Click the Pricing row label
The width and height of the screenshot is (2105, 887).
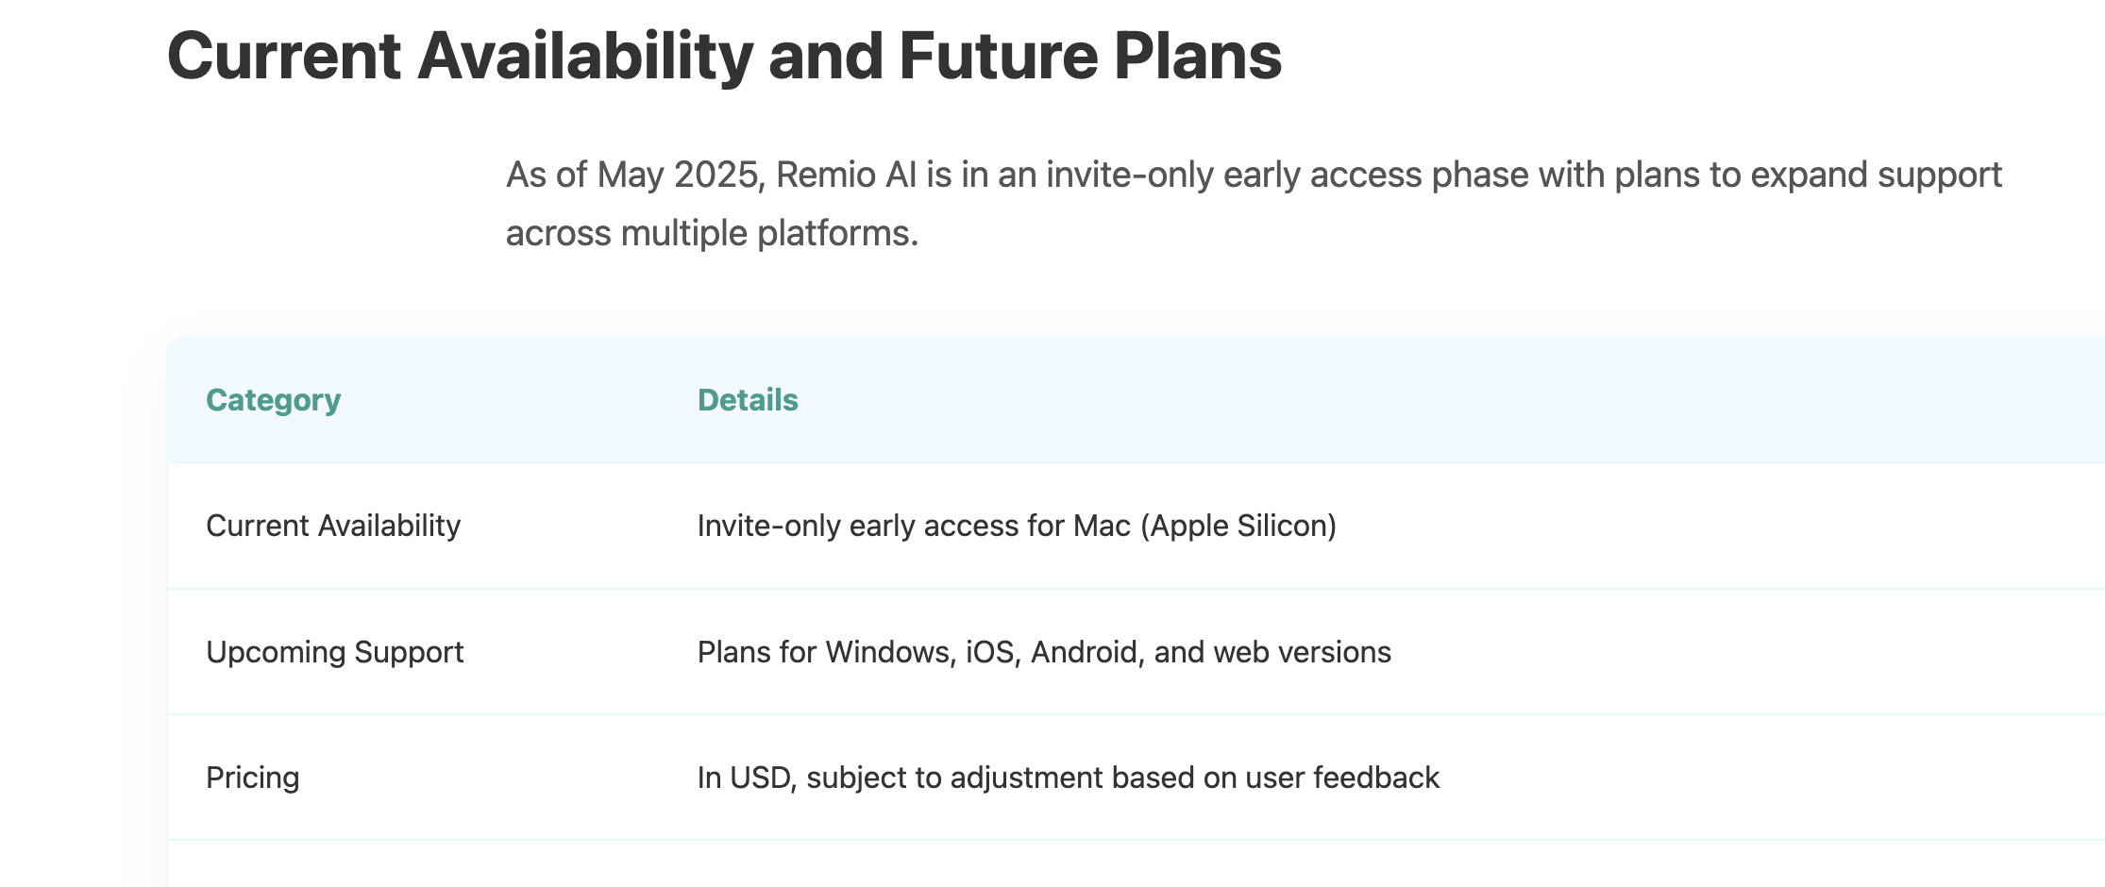(x=253, y=778)
